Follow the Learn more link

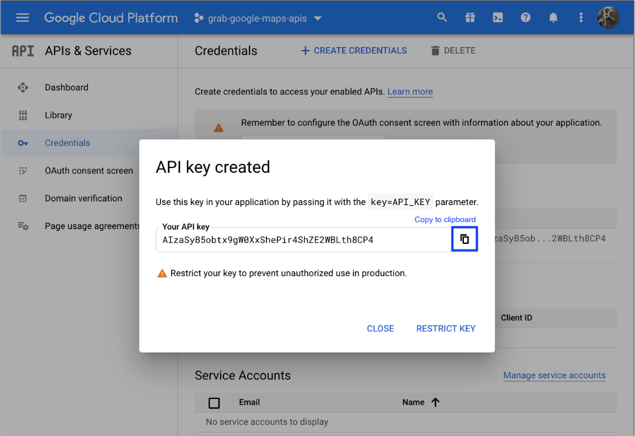(x=410, y=92)
